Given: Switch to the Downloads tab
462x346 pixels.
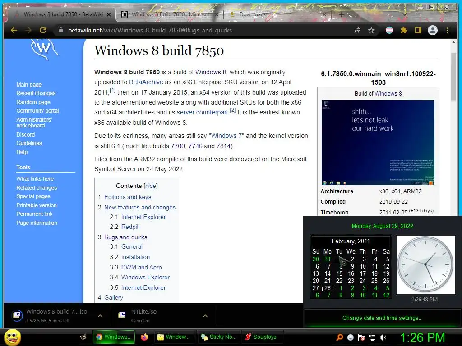Looking at the screenshot, I should pos(277,14).
